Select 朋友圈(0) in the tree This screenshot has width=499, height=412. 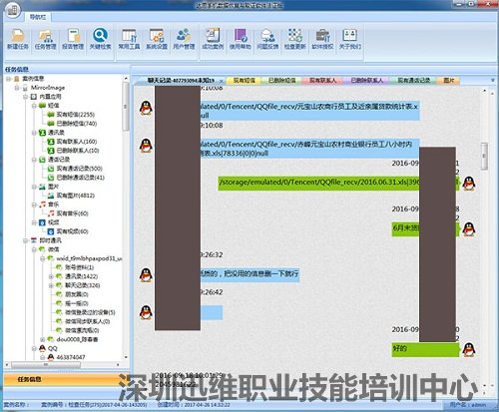tap(77, 294)
